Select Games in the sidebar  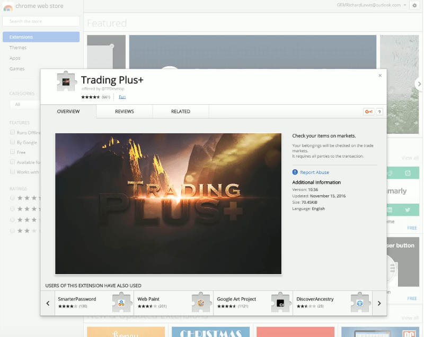[17, 69]
